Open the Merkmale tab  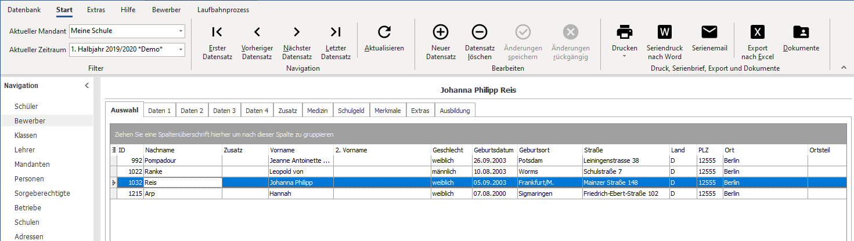pos(387,110)
